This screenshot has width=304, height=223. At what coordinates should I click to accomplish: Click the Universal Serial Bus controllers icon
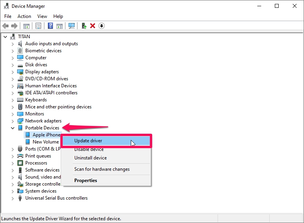pos(20,198)
